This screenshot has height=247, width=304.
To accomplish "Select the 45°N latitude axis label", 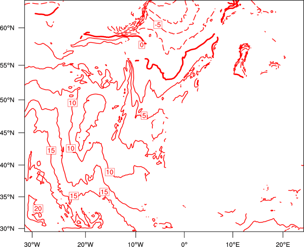I will [x=7, y=133].
